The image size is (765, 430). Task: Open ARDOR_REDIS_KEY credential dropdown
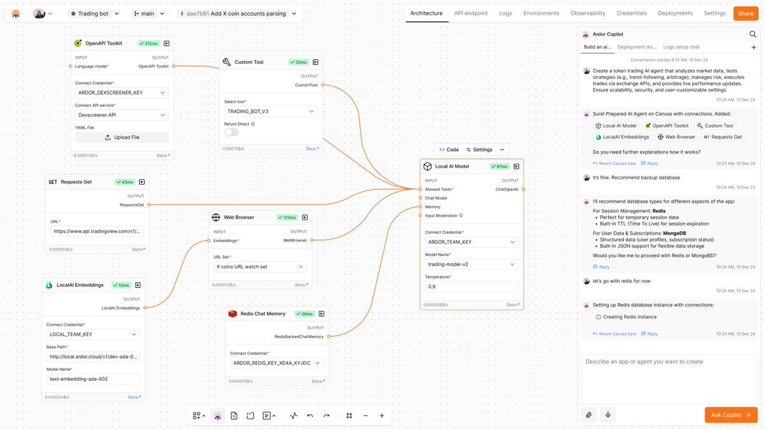277,362
